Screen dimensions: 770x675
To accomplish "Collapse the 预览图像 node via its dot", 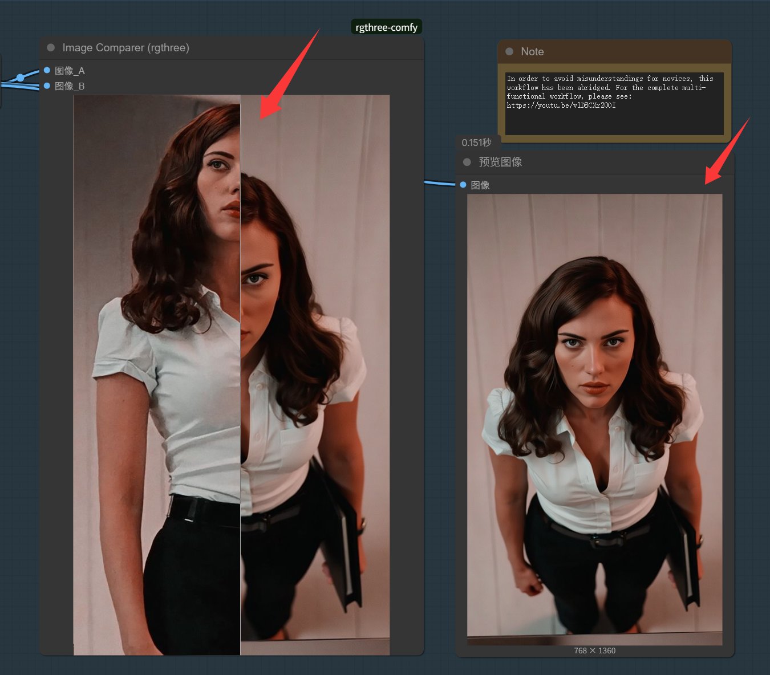I will click(467, 162).
